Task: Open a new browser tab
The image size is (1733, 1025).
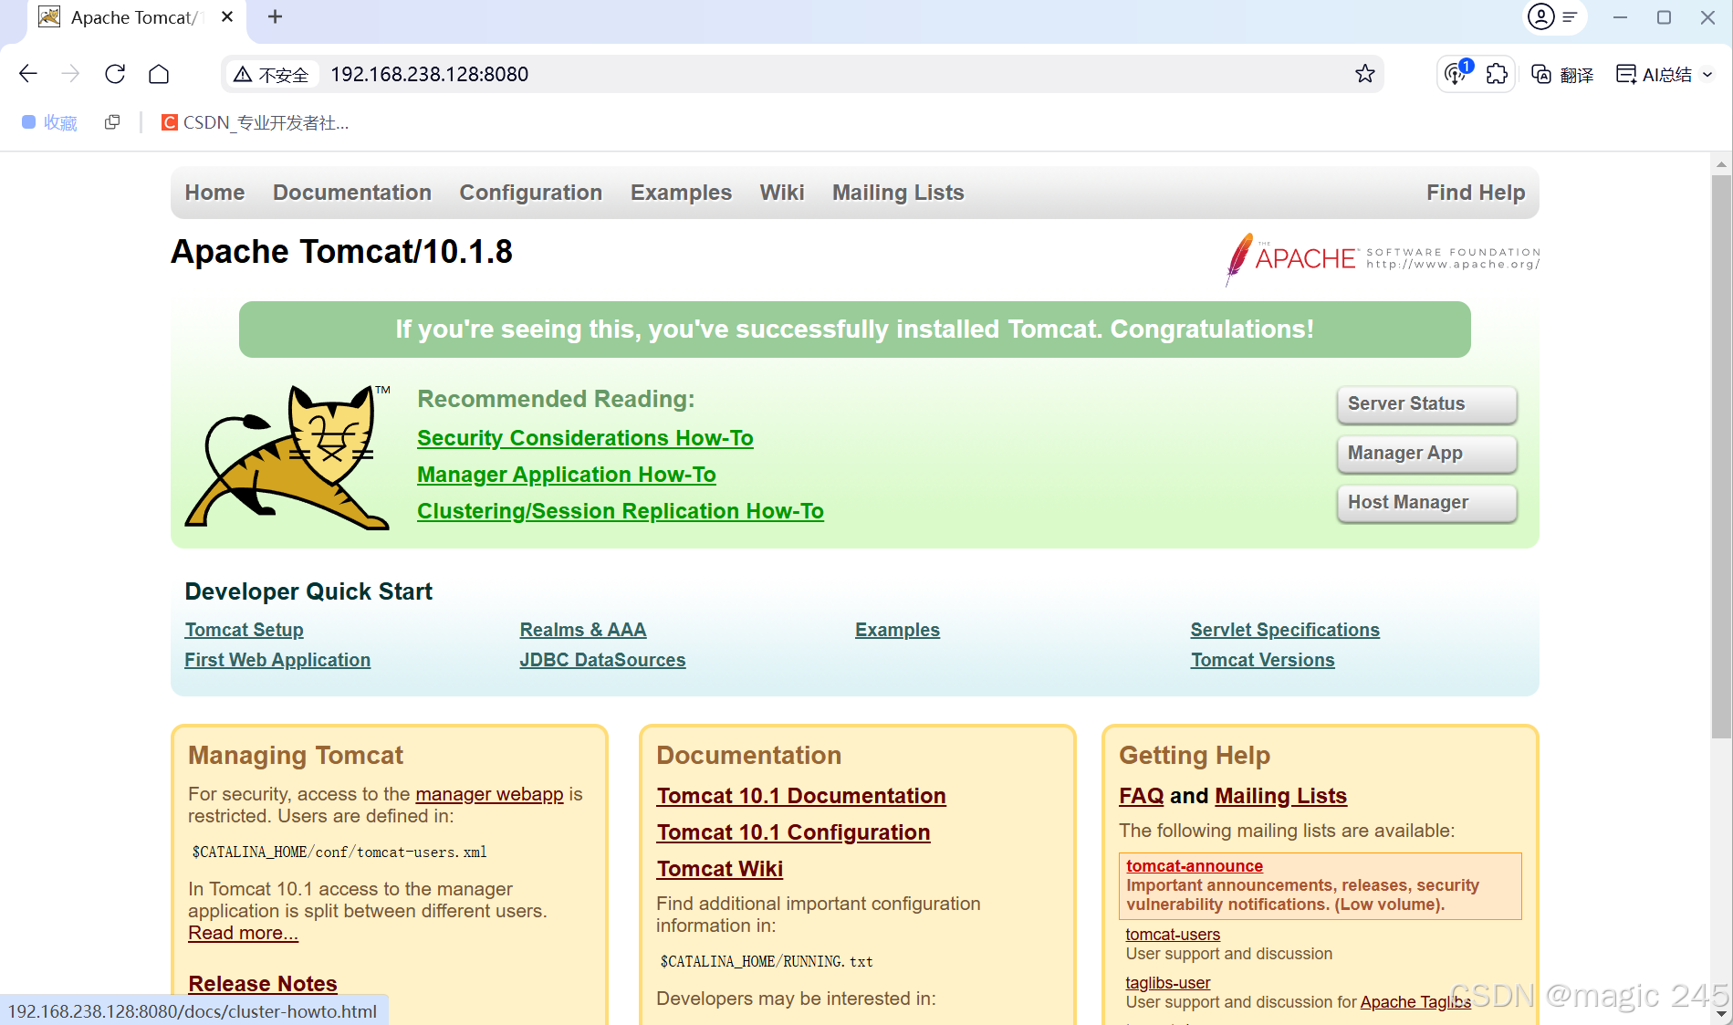Action: click(276, 16)
